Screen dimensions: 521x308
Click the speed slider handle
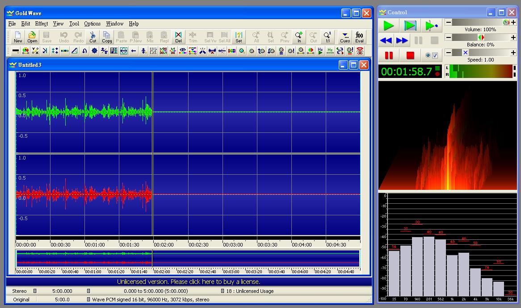[465, 53]
